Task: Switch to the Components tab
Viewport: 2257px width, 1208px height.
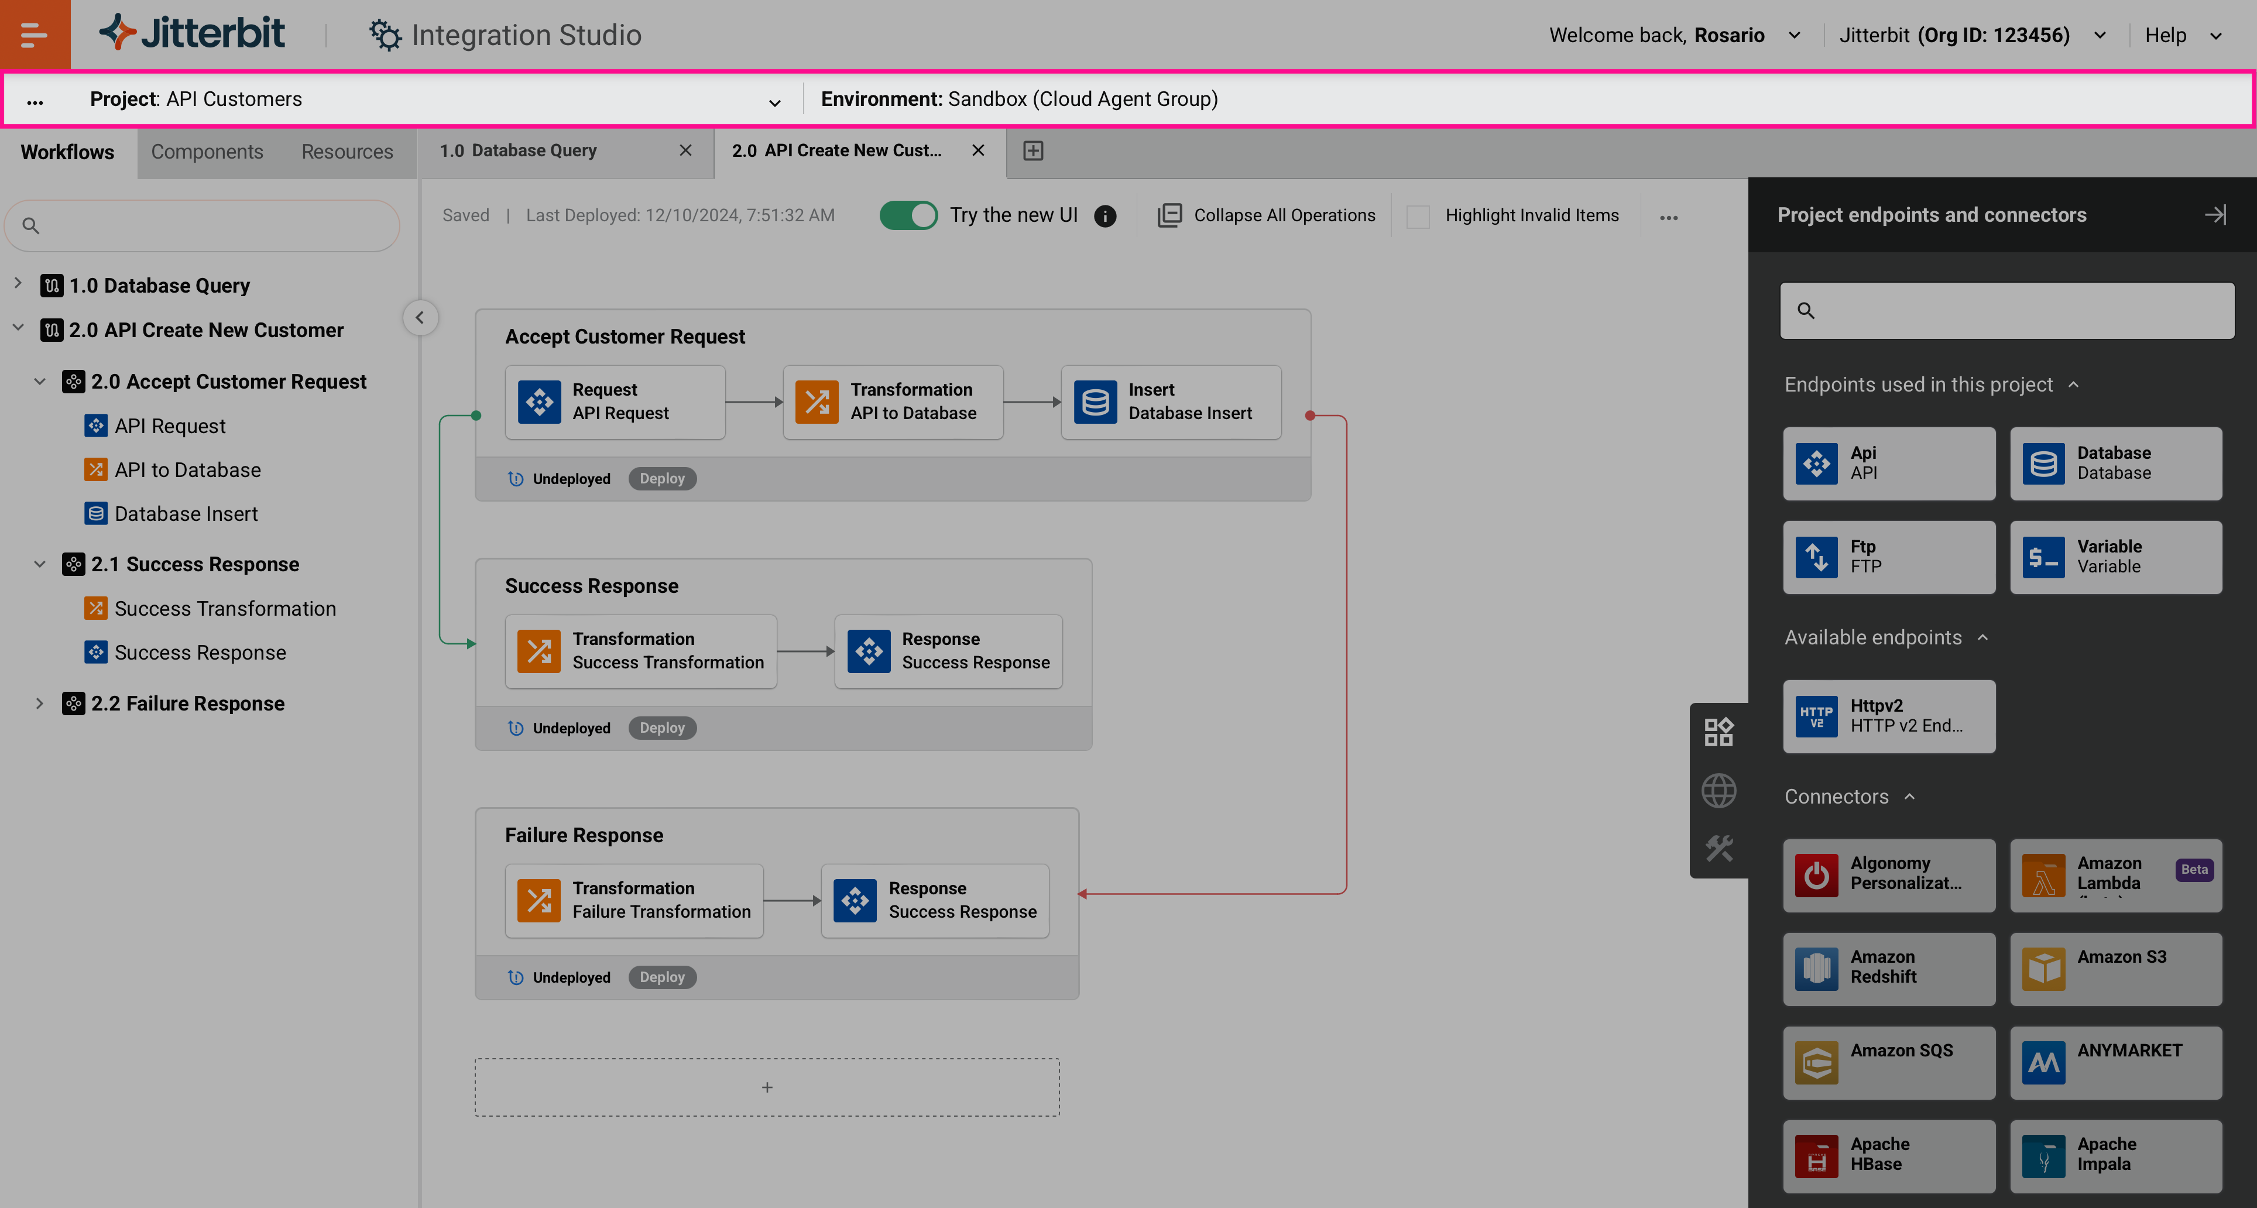Action: click(x=207, y=152)
